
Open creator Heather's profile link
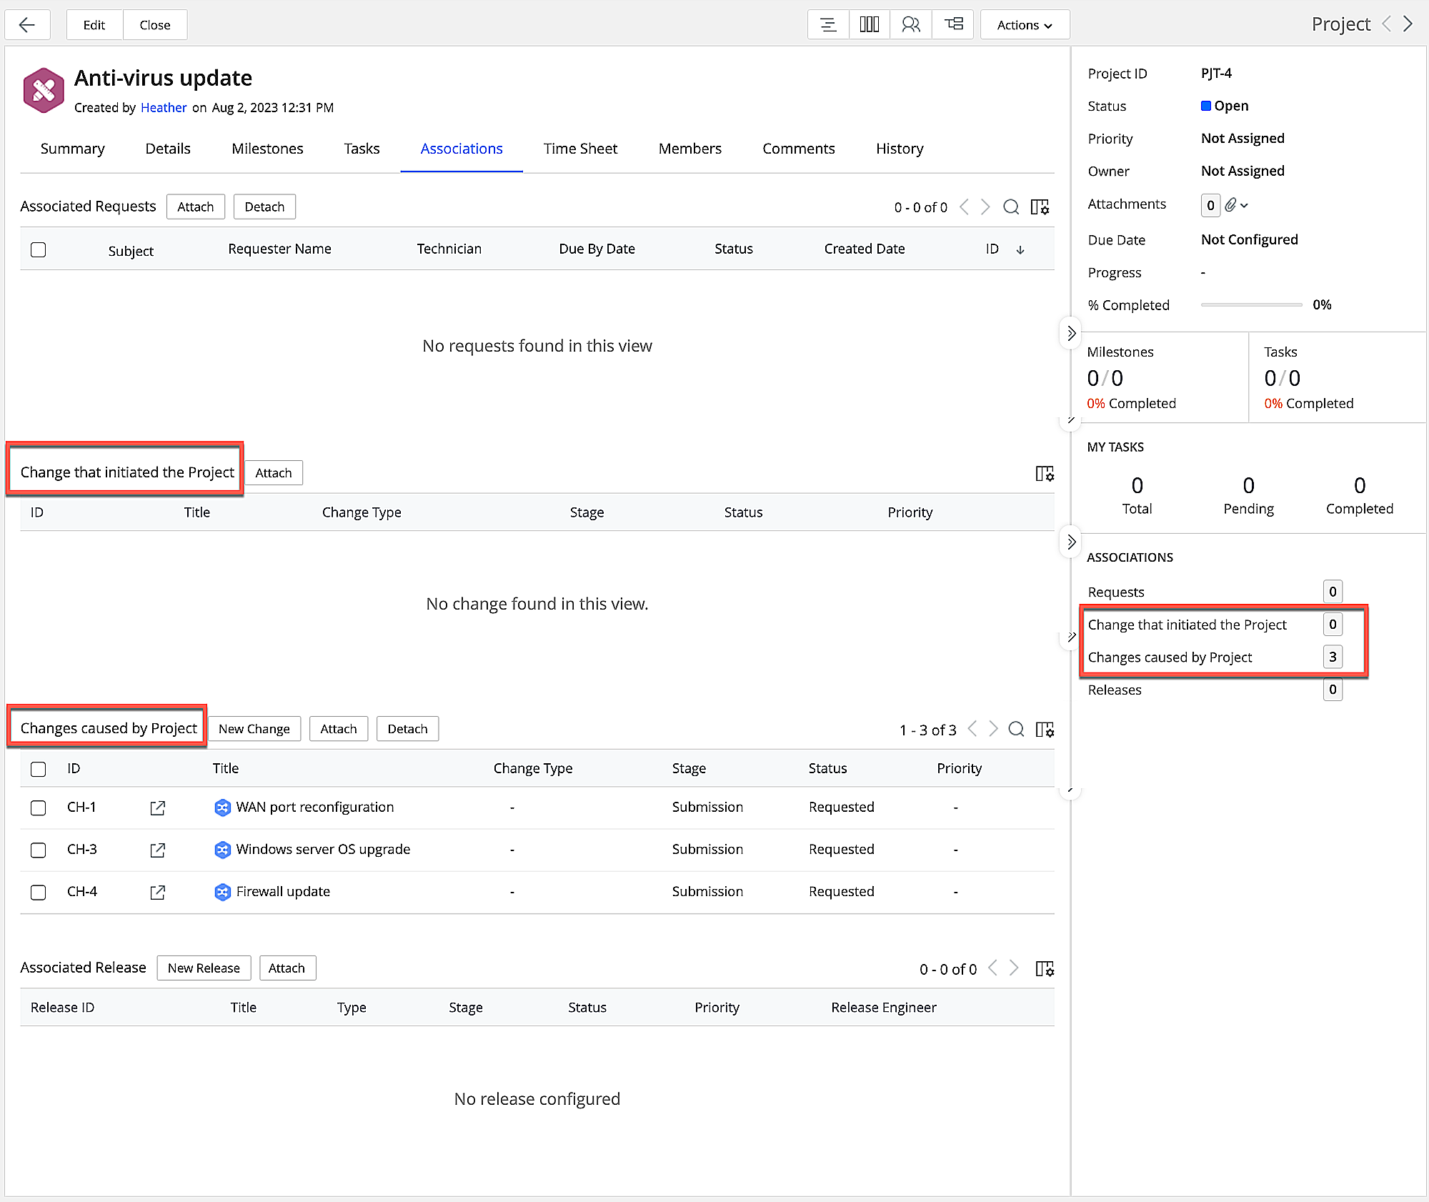[x=163, y=107]
